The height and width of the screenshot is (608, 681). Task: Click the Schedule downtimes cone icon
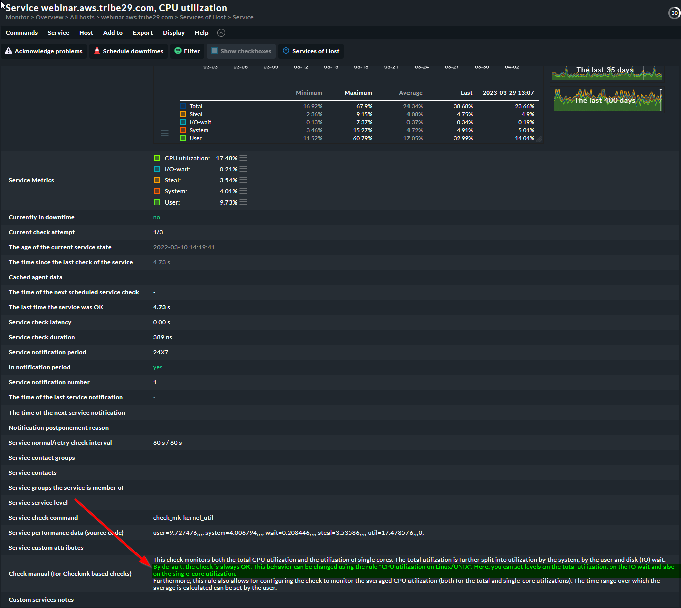(97, 51)
